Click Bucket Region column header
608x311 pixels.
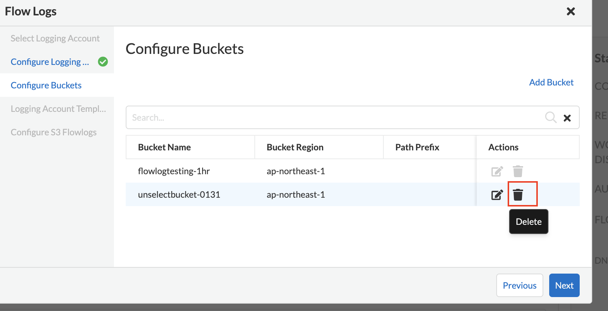coord(295,147)
